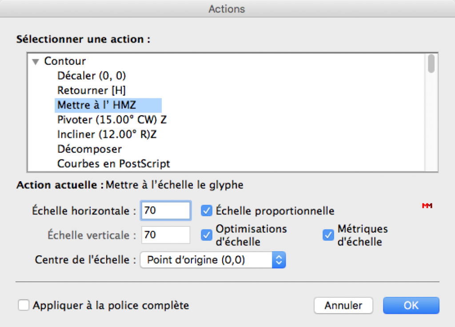Disable Optimisations d'échelle checkbox
Viewport: 455px width, 327px height.
pos(207,235)
